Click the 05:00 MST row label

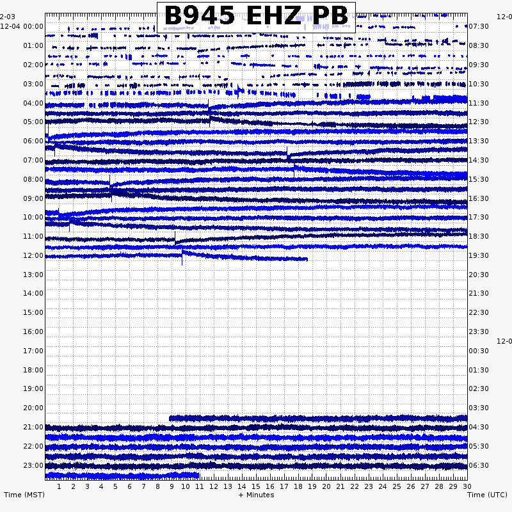click(33, 122)
